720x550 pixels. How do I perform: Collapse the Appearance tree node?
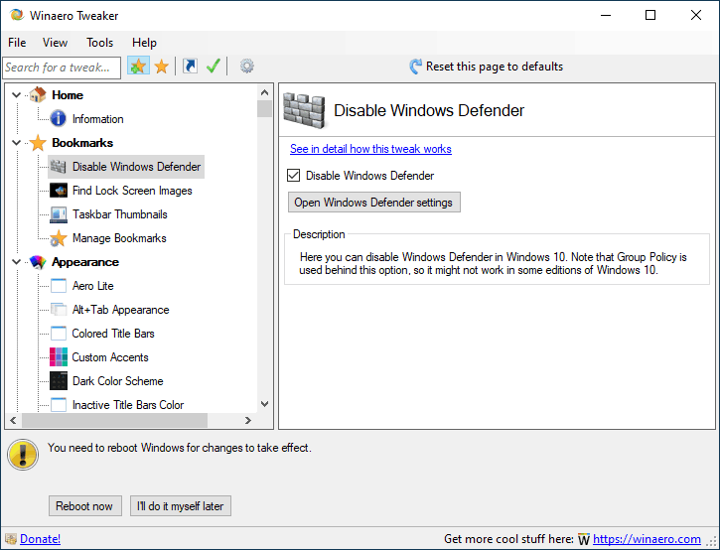pos(16,262)
